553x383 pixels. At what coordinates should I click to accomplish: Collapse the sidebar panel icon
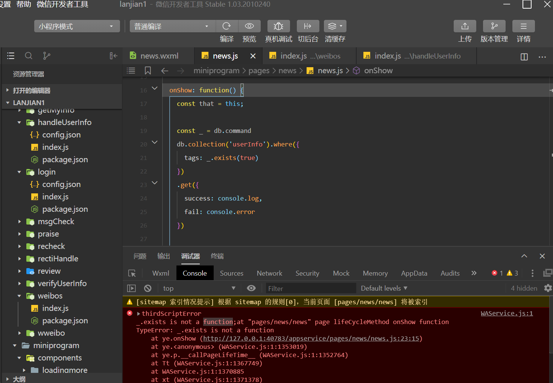coord(114,56)
